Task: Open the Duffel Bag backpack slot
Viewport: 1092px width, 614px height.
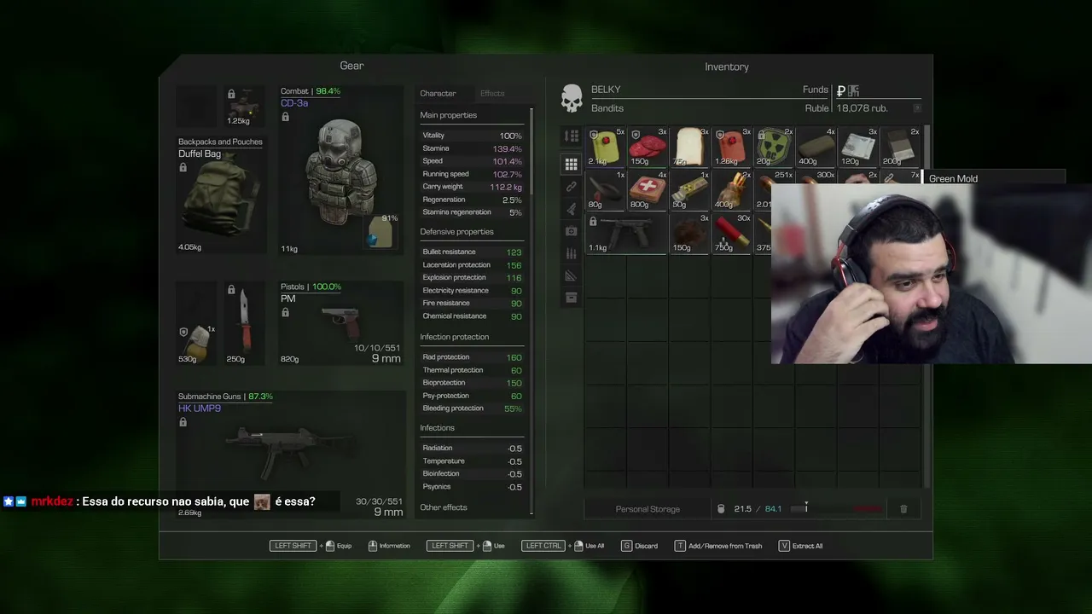Action: click(x=221, y=195)
